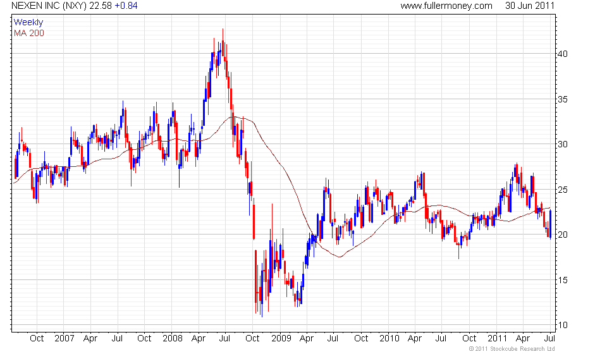Click the 22.58 last price value

(x=101, y=6)
